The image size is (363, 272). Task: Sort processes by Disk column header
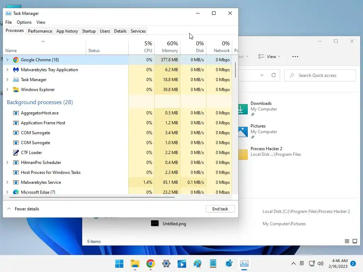(x=193, y=47)
